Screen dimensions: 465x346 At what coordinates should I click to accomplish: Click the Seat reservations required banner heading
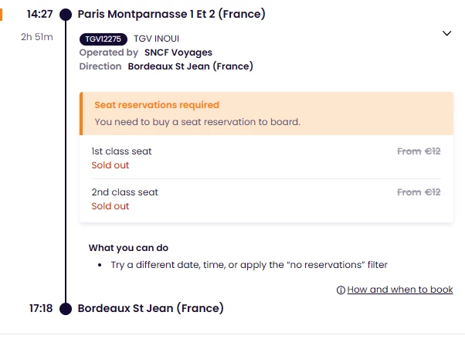[x=157, y=105]
